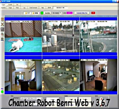This screenshot has height=109, width=119.
Task: Click the C4 timestamp label
Action: point(19,60)
